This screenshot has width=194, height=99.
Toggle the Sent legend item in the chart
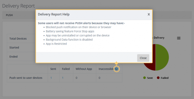click(148, 78)
